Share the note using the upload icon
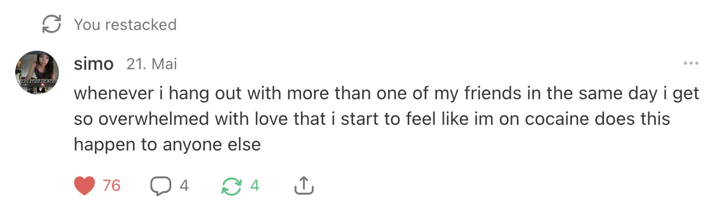 tap(304, 186)
